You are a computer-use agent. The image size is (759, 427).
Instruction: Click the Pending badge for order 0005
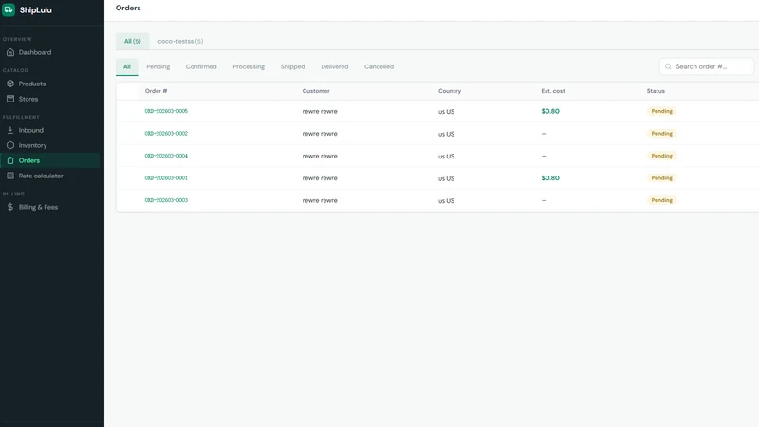point(661,111)
